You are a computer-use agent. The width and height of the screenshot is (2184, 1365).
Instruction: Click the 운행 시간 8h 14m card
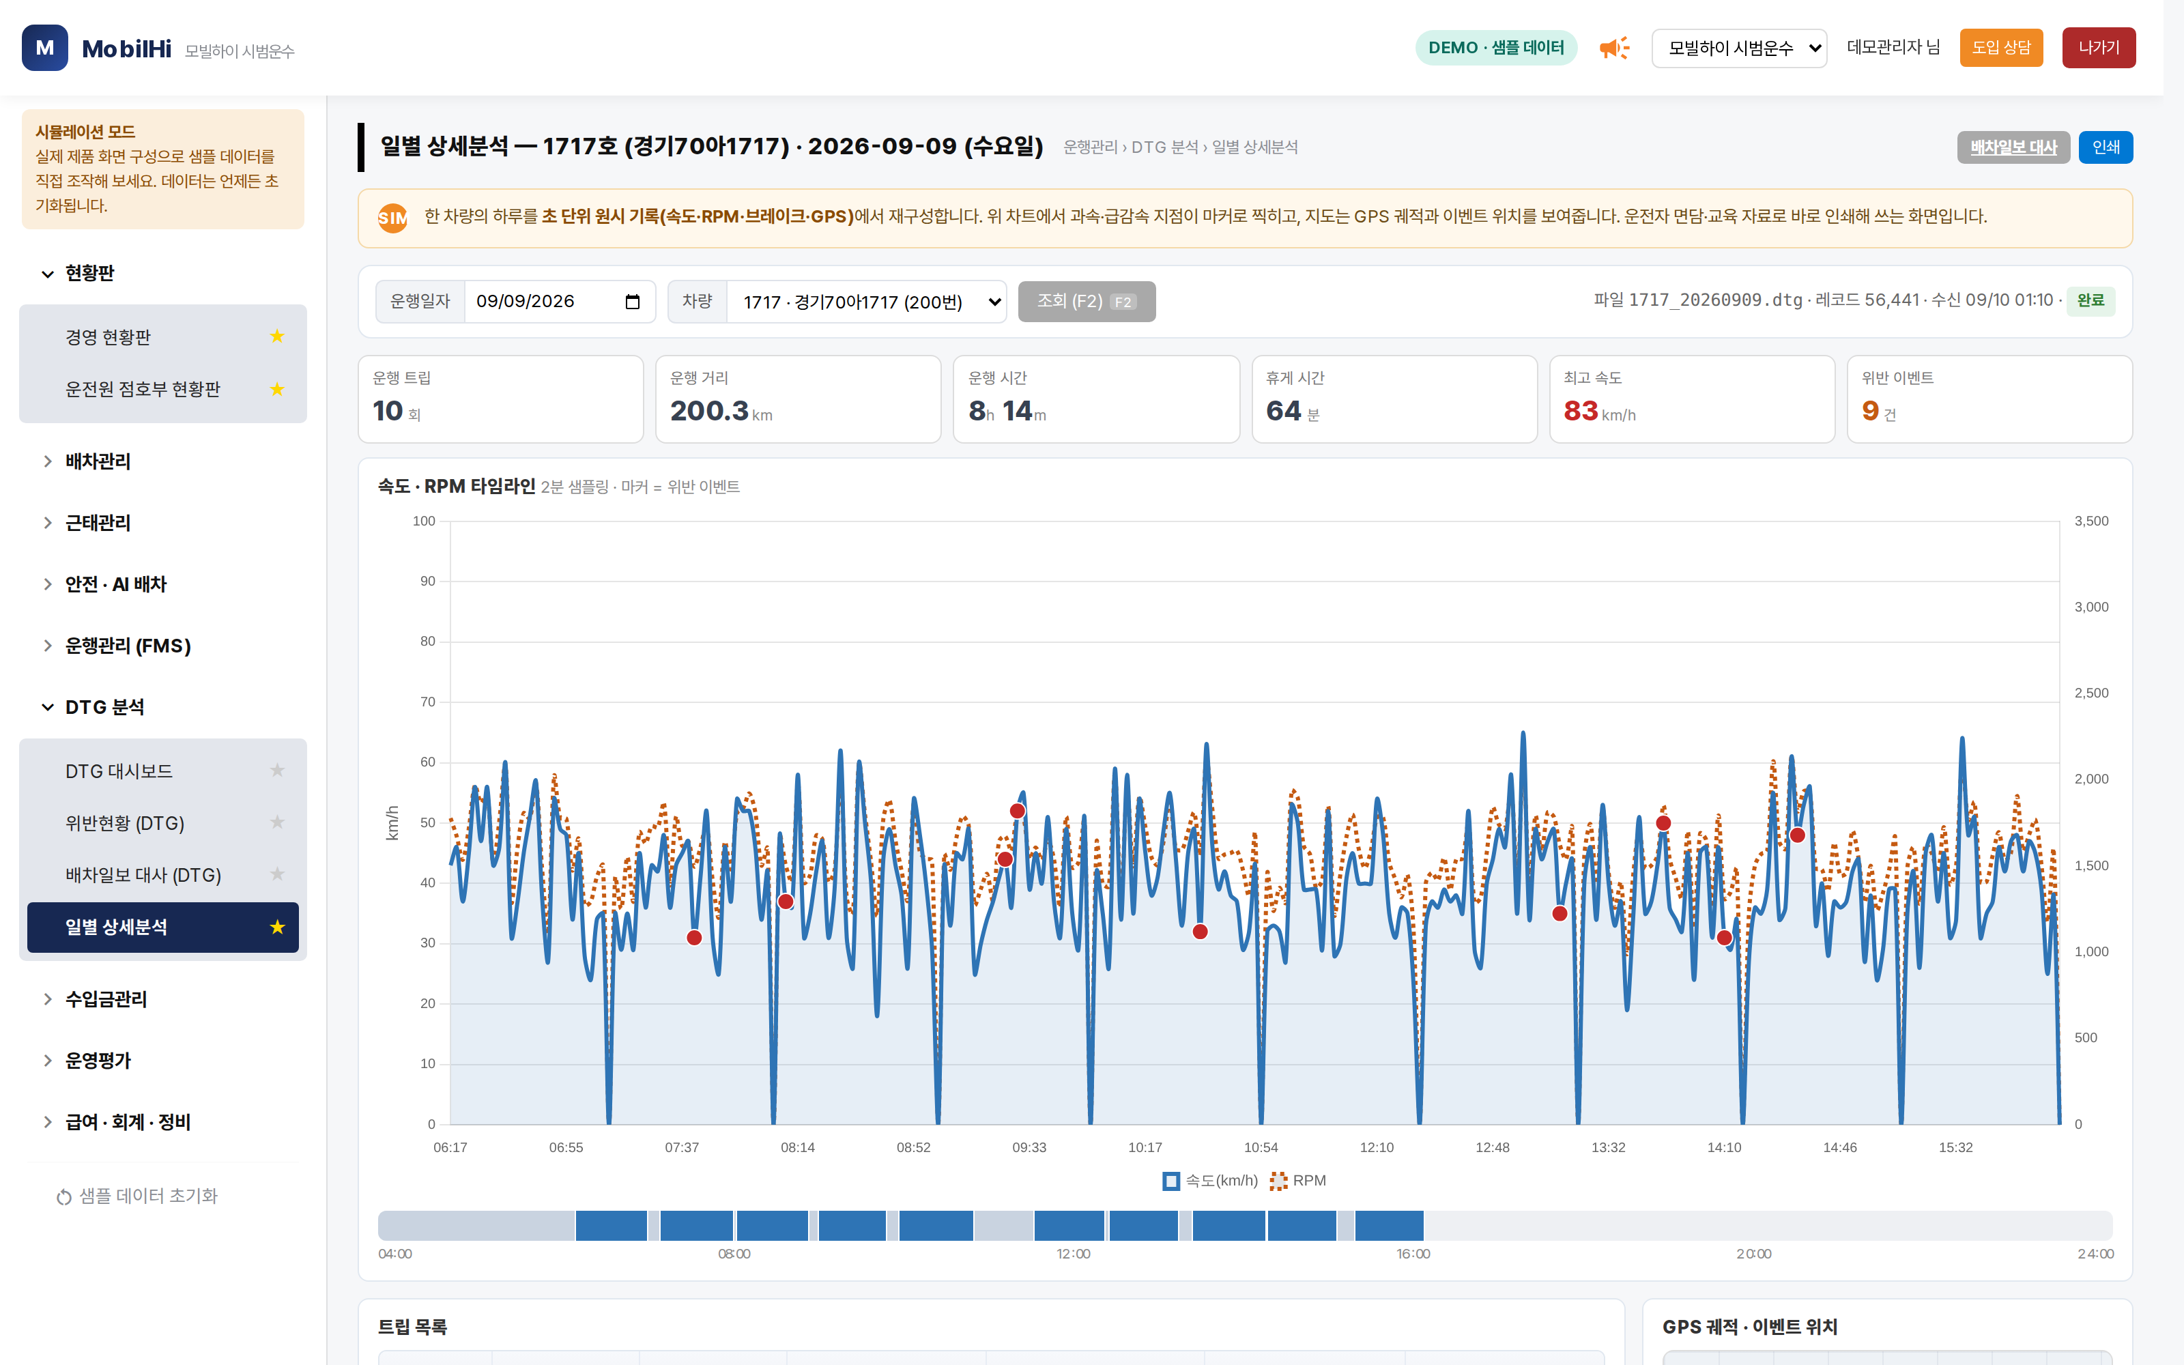pos(1097,399)
